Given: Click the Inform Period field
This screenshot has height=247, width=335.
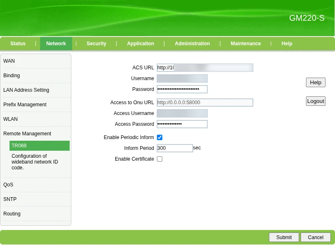Looking at the screenshot, I should point(175,148).
